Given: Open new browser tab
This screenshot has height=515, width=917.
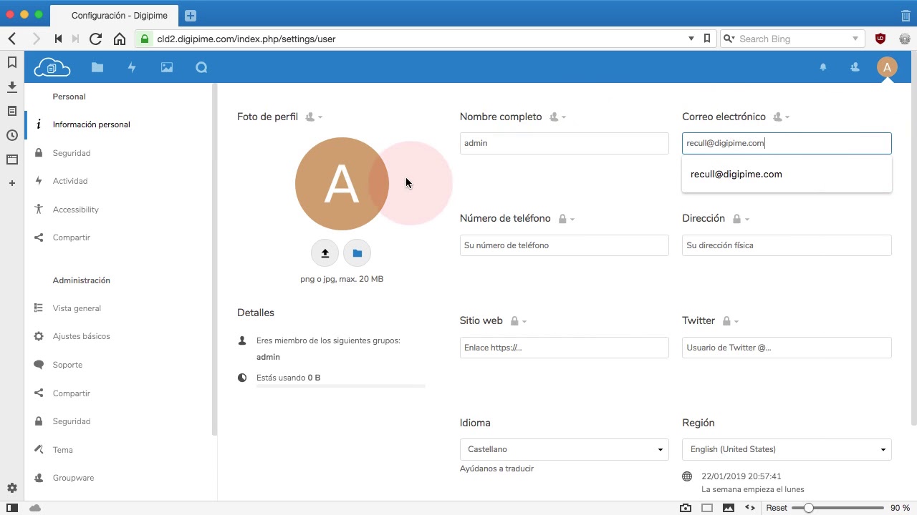Looking at the screenshot, I should tap(190, 15).
